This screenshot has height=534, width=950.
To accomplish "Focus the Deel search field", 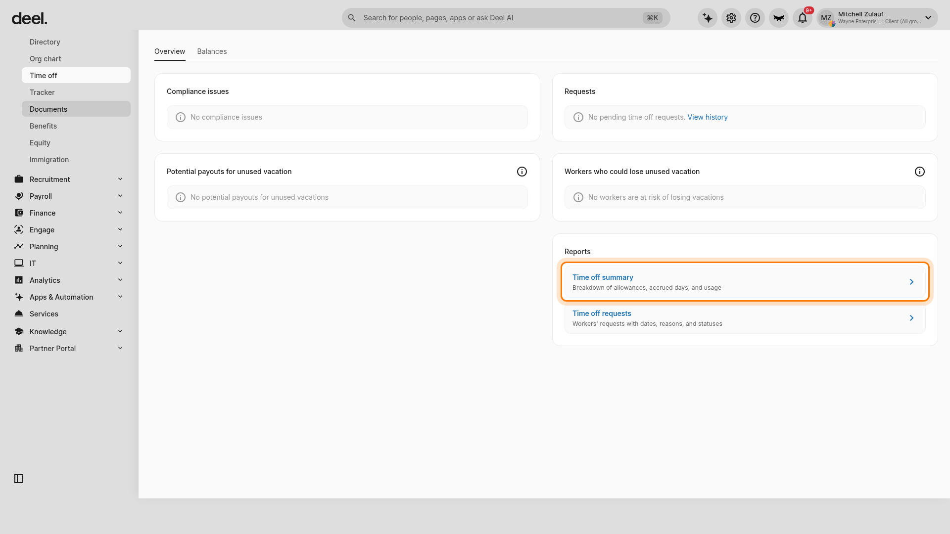I will (506, 18).
